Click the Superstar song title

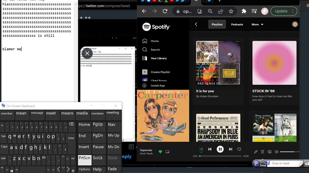pyautogui.click(x=146, y=150)
